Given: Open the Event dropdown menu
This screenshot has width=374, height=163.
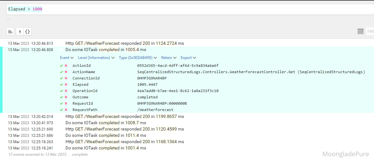Looking at the screenshot, I should [x=67, y=58].
